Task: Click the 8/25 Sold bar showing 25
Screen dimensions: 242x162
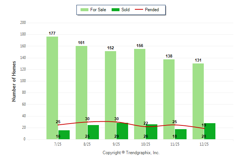Action: click(93, 132)
